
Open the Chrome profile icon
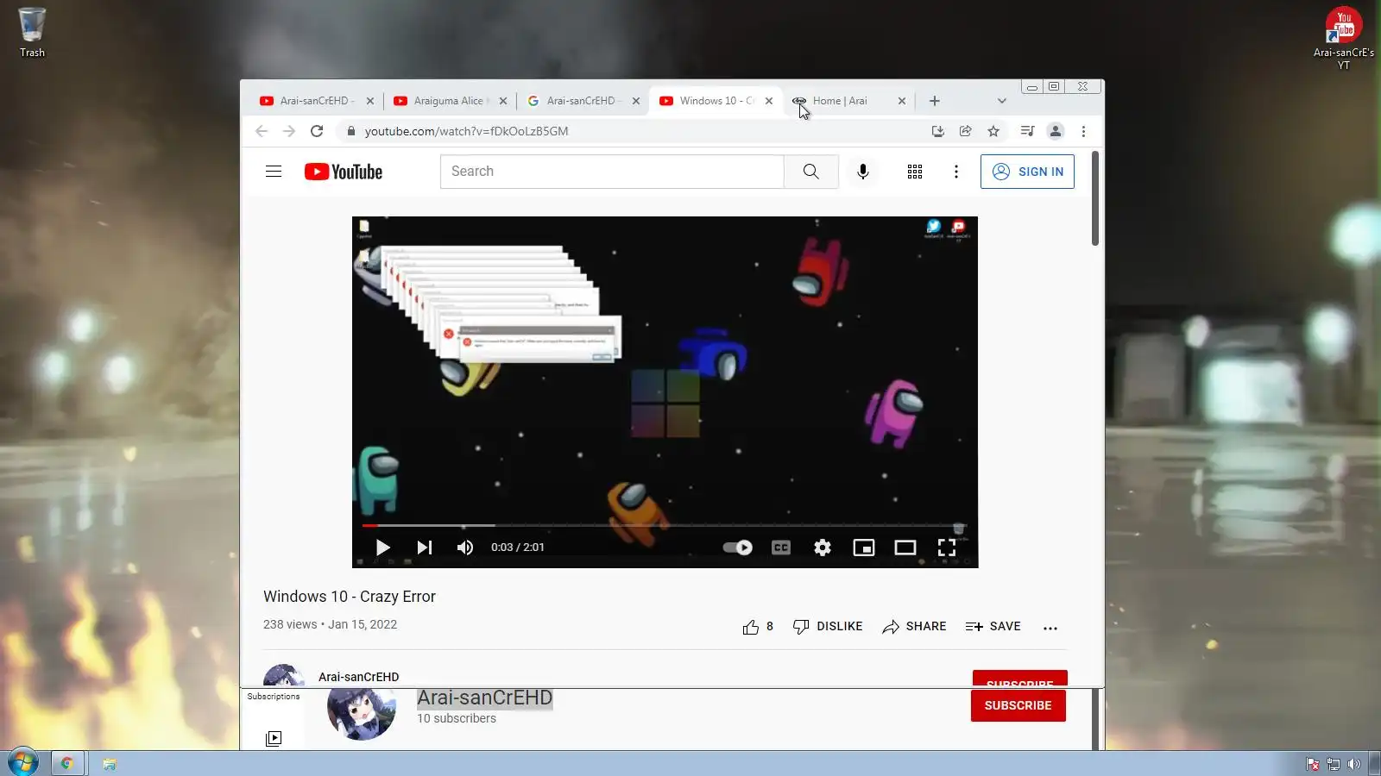pyautogui.click(x=1055, y=131)
